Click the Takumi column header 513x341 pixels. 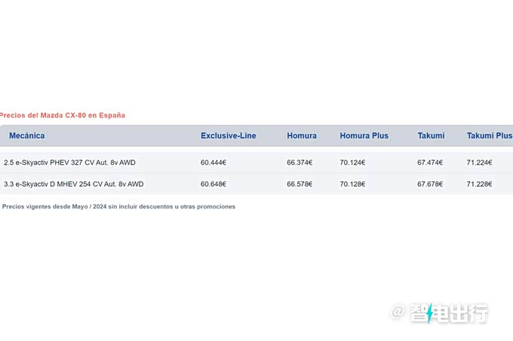(431, 135)
